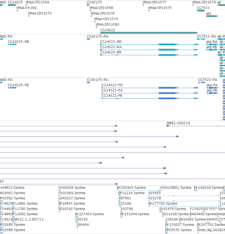The width and height of the screenshot is (225, 234).
Task: Open the CG14325-PB protein label
Action: [18, 85]
